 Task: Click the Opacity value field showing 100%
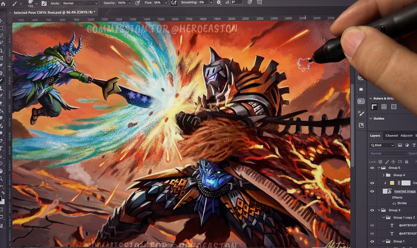pyautogui.click(x=122, y=3)
